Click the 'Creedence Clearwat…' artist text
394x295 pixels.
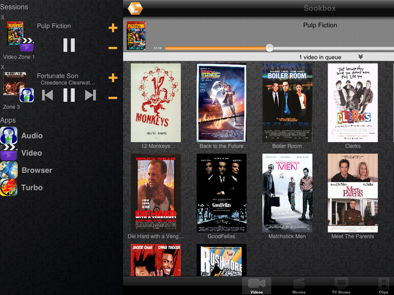[68, 83]
